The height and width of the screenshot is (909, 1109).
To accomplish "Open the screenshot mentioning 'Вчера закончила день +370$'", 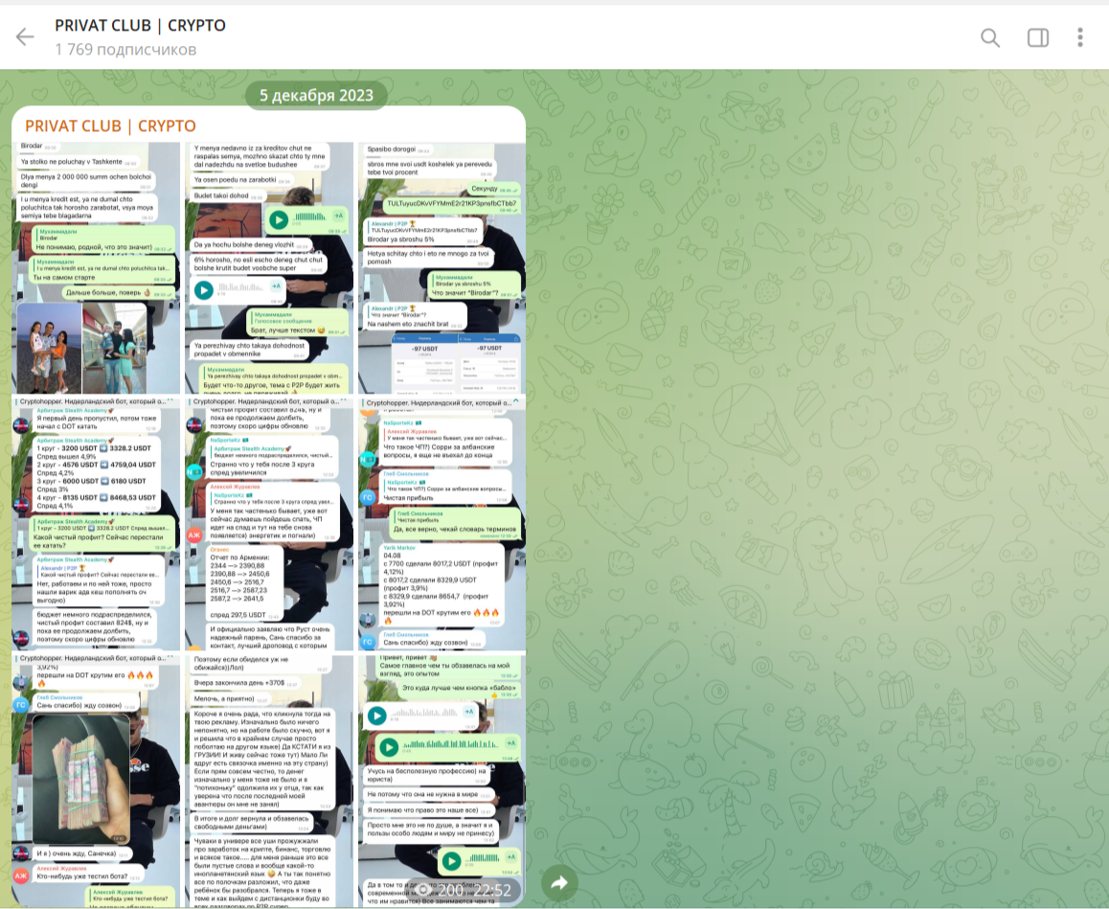I will 269,781.
